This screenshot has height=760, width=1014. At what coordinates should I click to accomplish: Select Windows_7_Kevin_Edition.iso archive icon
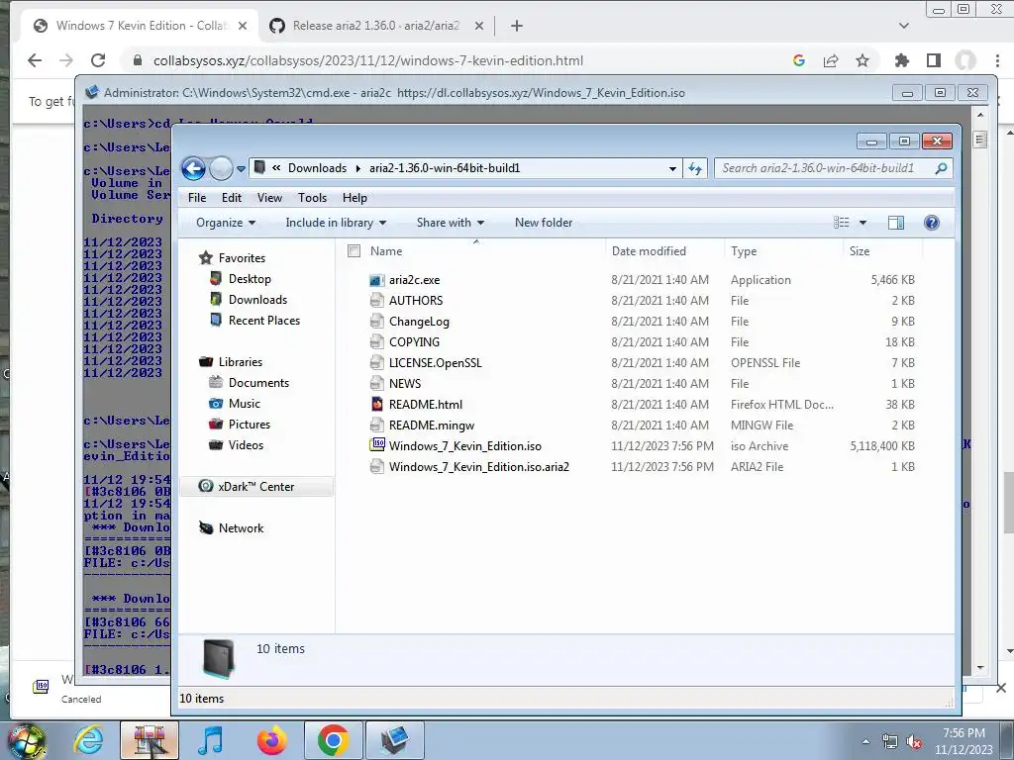[377, 445]
